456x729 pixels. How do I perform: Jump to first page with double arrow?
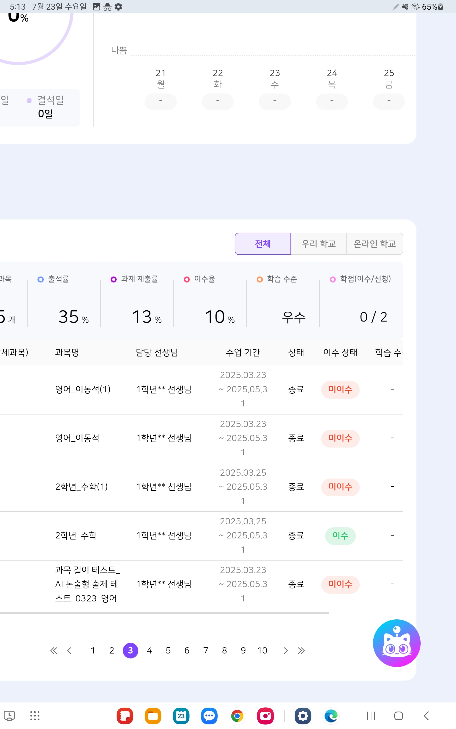tap(54, 651)
